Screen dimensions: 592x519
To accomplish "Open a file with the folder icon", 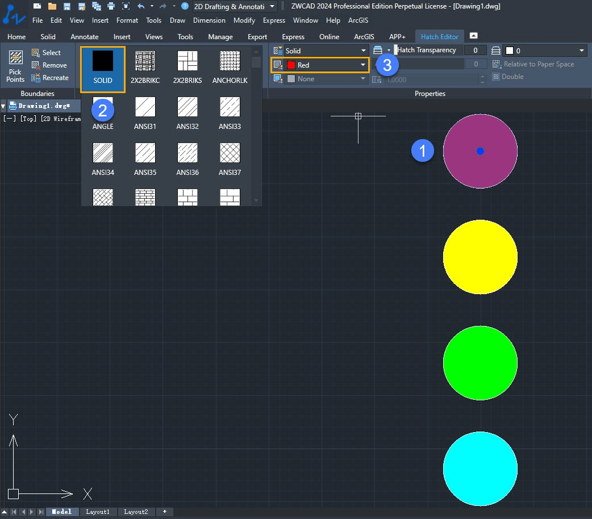I will click(52, 6).
